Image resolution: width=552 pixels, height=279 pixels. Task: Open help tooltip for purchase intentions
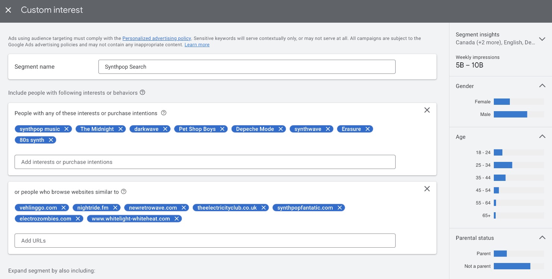point(163,113)
